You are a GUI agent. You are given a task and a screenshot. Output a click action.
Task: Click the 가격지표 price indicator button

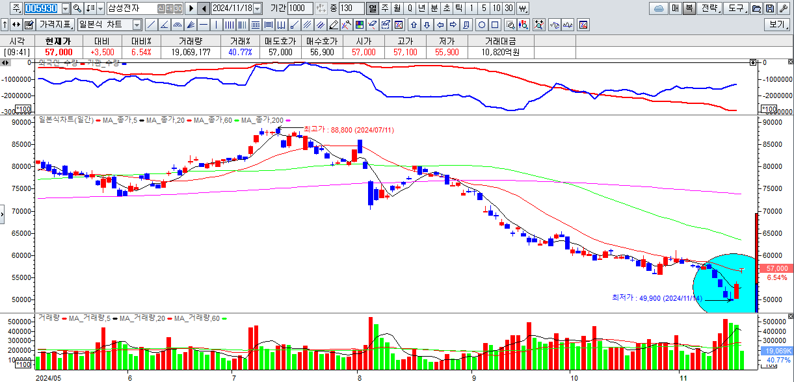pos(56,25)
